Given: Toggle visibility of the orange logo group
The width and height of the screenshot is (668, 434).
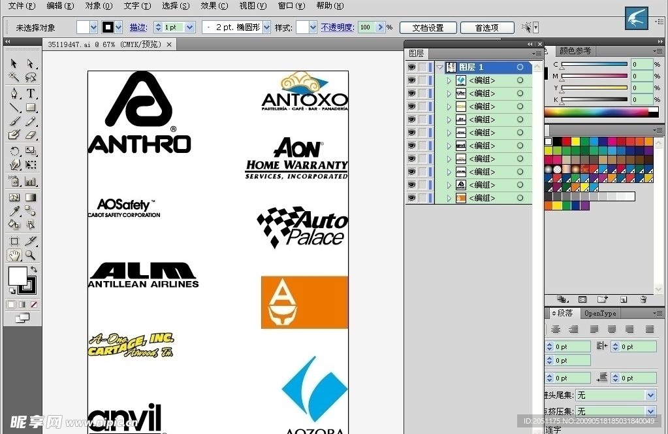Looking at the screenshot, I should point(411,198).
